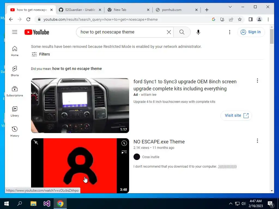
Task: Open the ford Sync1 to Sync3 title
Action: (x=185, y=85)
